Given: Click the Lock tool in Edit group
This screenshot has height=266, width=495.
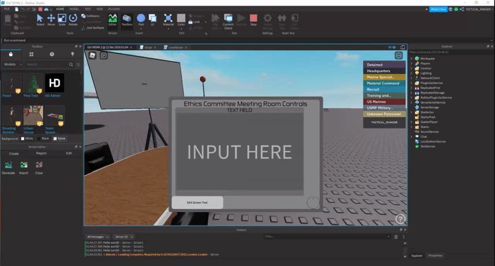Looking at the screenshot, I should click(194, 22).
